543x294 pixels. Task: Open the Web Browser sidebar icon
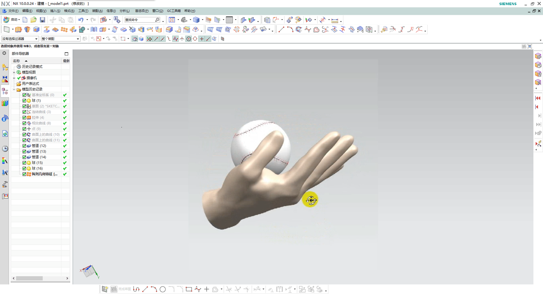(5, 133)
